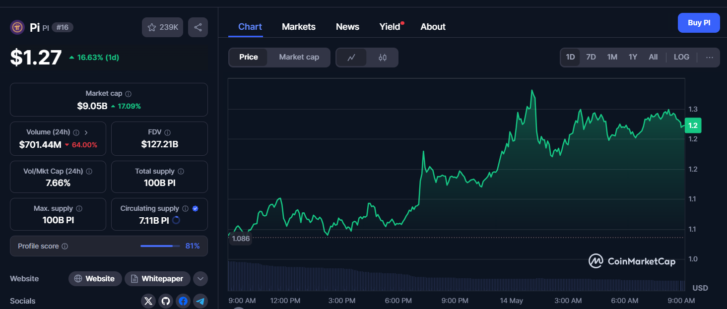Open the Yield tab
This screenshot has width=727, height=309.
click(390, 27)
